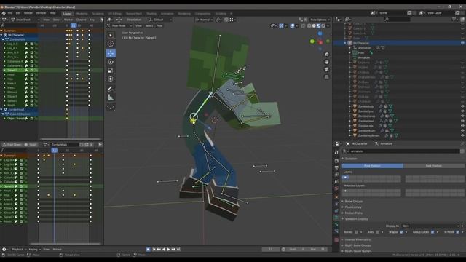Screen dimensions: 466x262
Task: Expand the Pose Library panel
Action: [352, 207]
